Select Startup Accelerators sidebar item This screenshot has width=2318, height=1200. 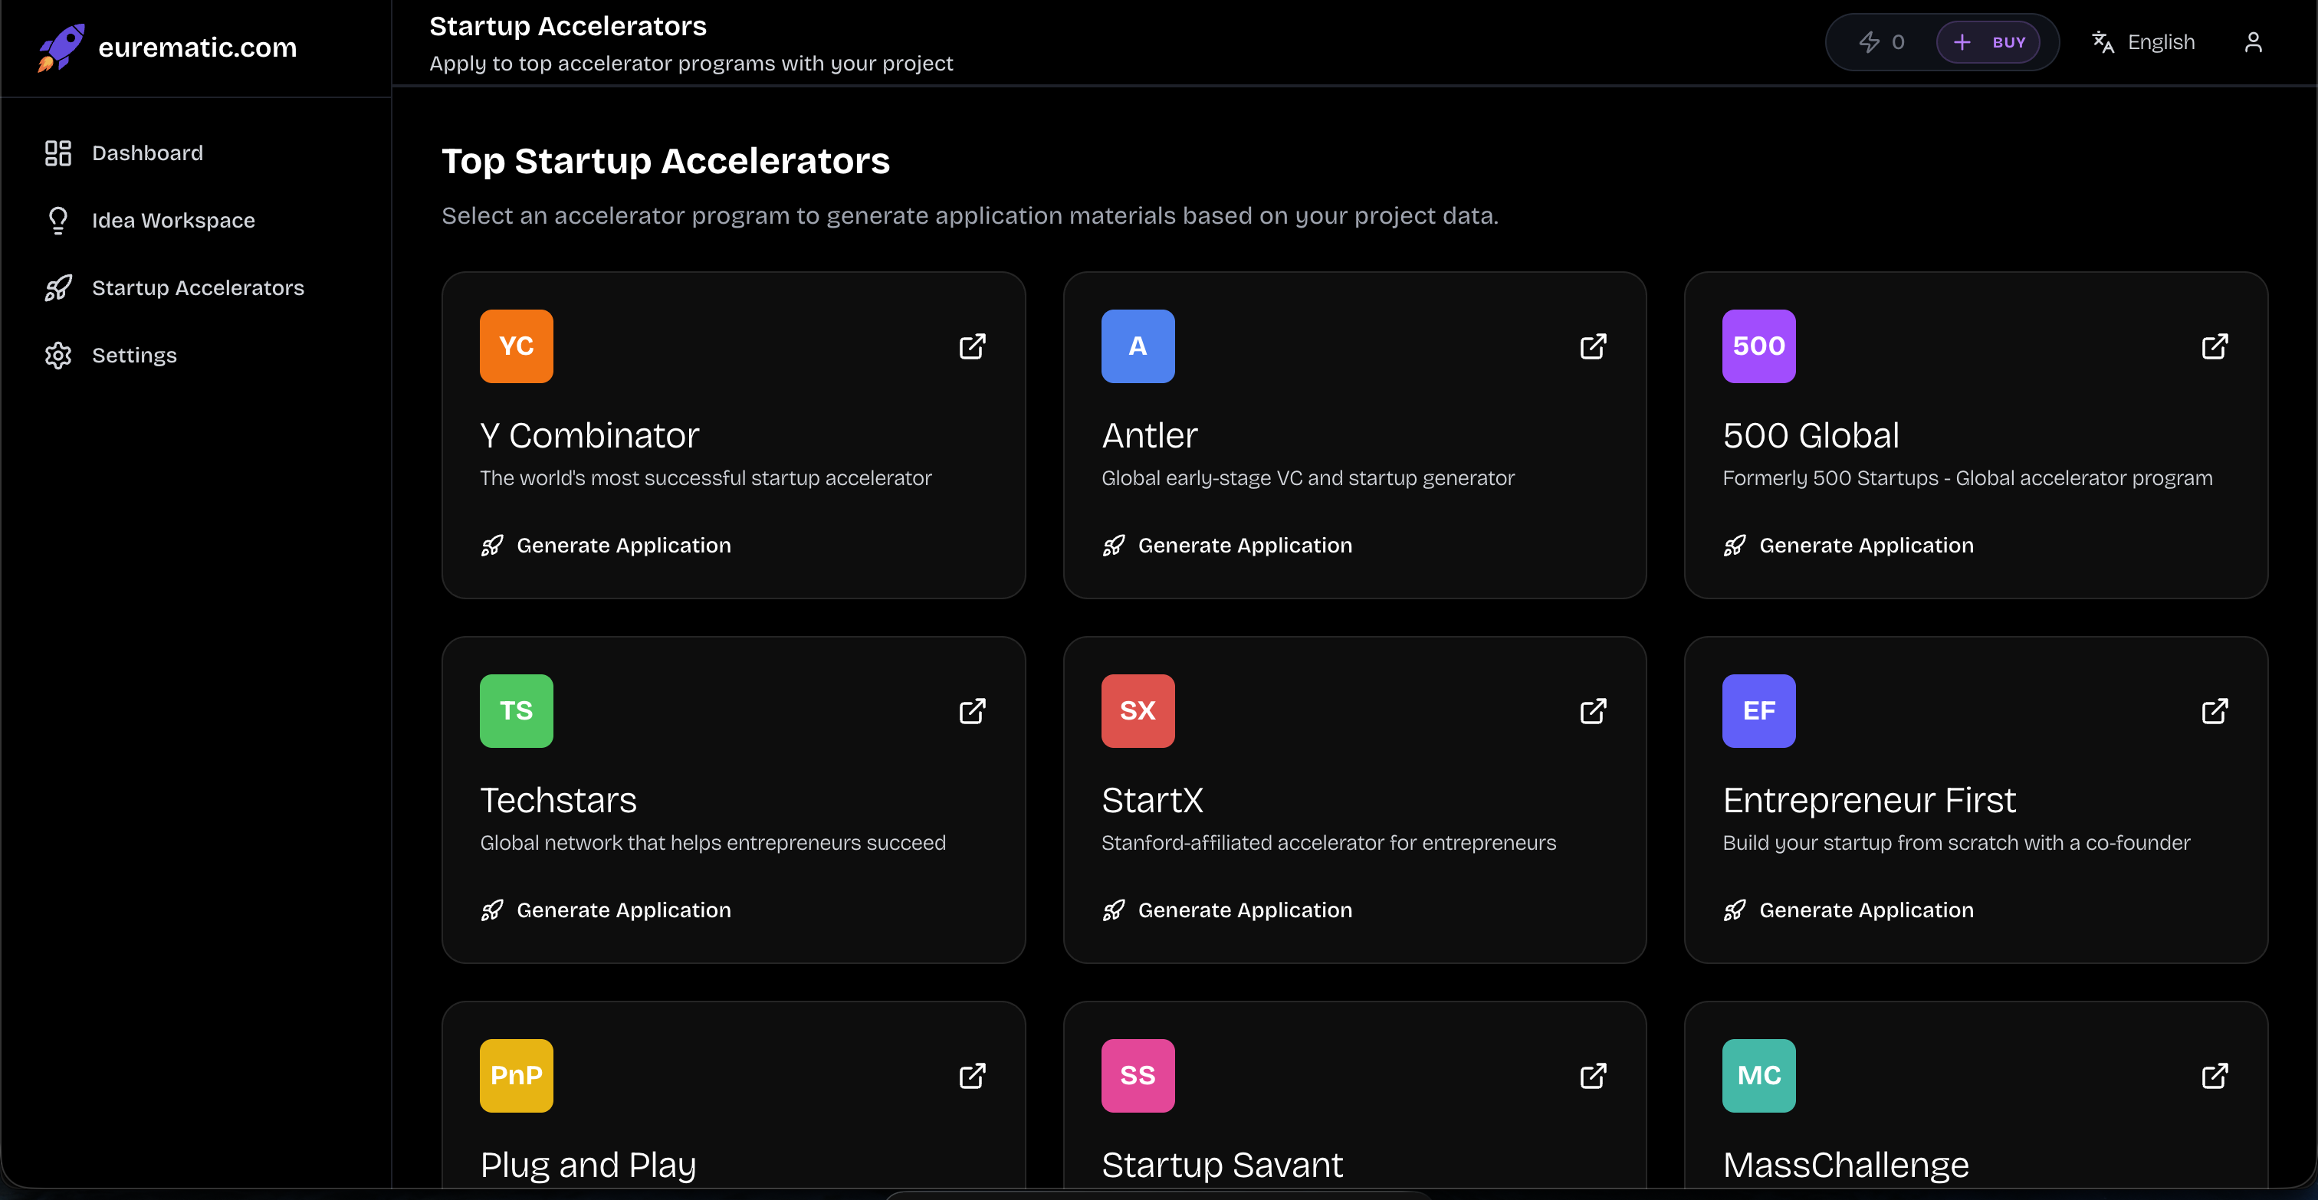pyautogui.click(x=197, y=288)
